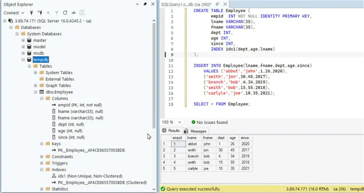The image size is (364, 193).
Task: Expand the System Tables folder
Action: [36, 73]
